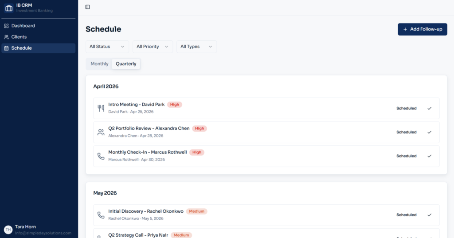454x238 pixels.
Task: Click the Medium badge on Q2 Strategy Call
Action: [x=181, y=235]
